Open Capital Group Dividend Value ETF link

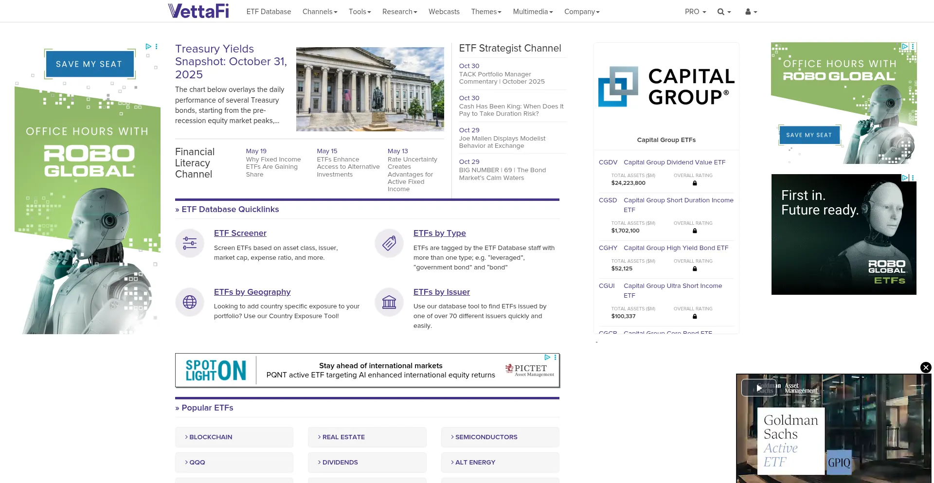coord(674,162)
